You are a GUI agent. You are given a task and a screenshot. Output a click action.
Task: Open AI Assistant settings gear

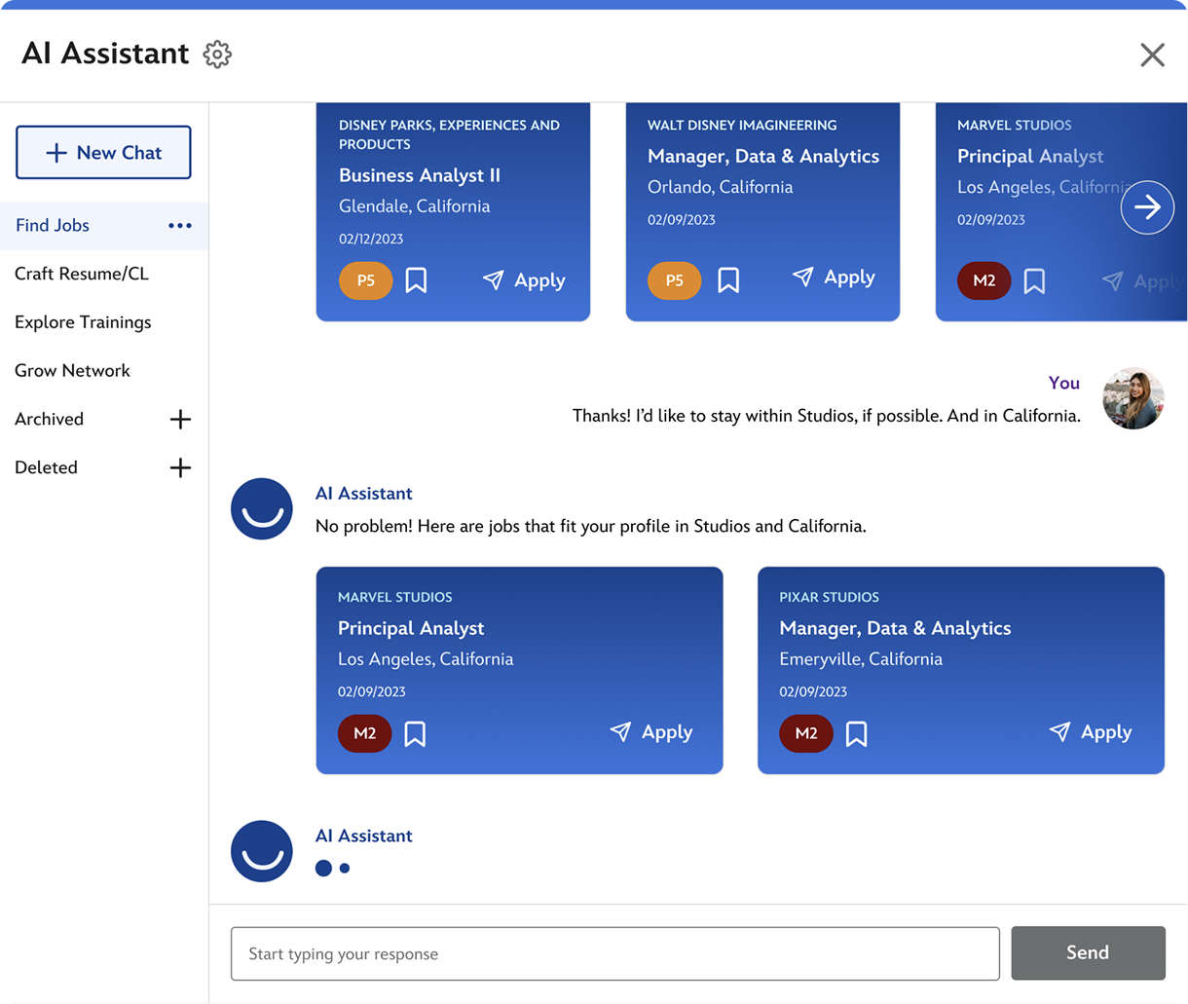pos(217,55)
